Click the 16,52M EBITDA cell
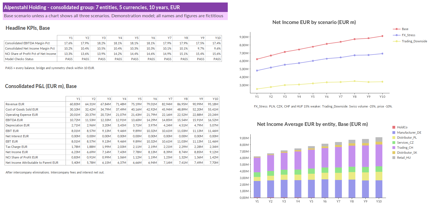434x203 pixels. tap(212, 120)
